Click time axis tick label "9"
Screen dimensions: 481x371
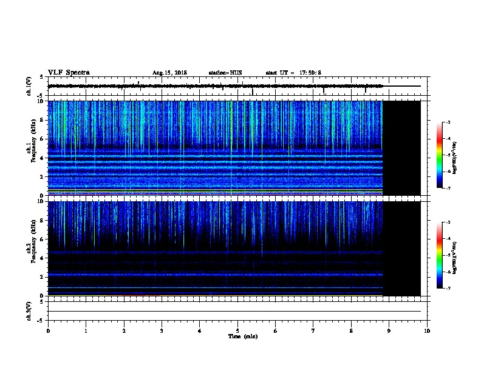tap(389, 331)
